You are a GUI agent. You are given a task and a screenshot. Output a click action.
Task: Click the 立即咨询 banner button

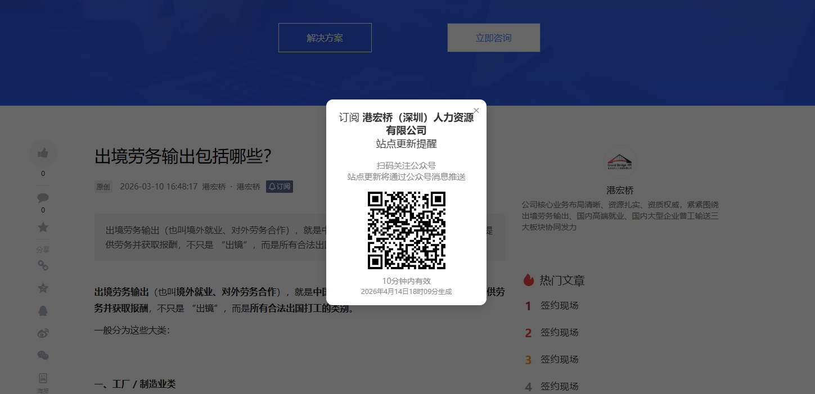tap(493, 38)
